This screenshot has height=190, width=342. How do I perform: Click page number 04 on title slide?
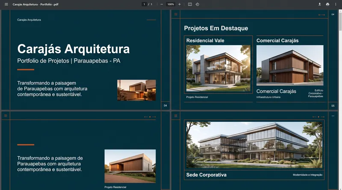coord(165,106)
